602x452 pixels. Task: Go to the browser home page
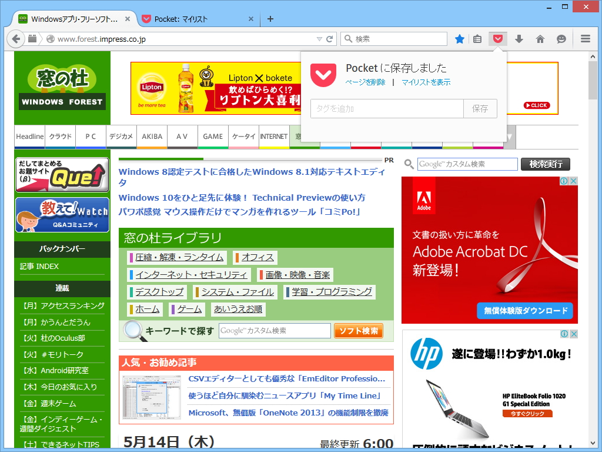pyautogui.click(x=540, y=38)
